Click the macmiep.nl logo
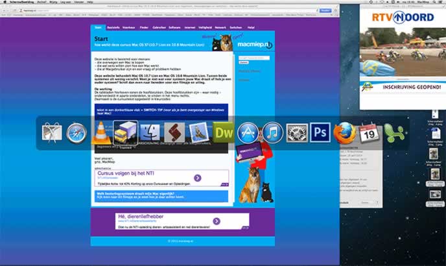 click(x=255, y=45)
